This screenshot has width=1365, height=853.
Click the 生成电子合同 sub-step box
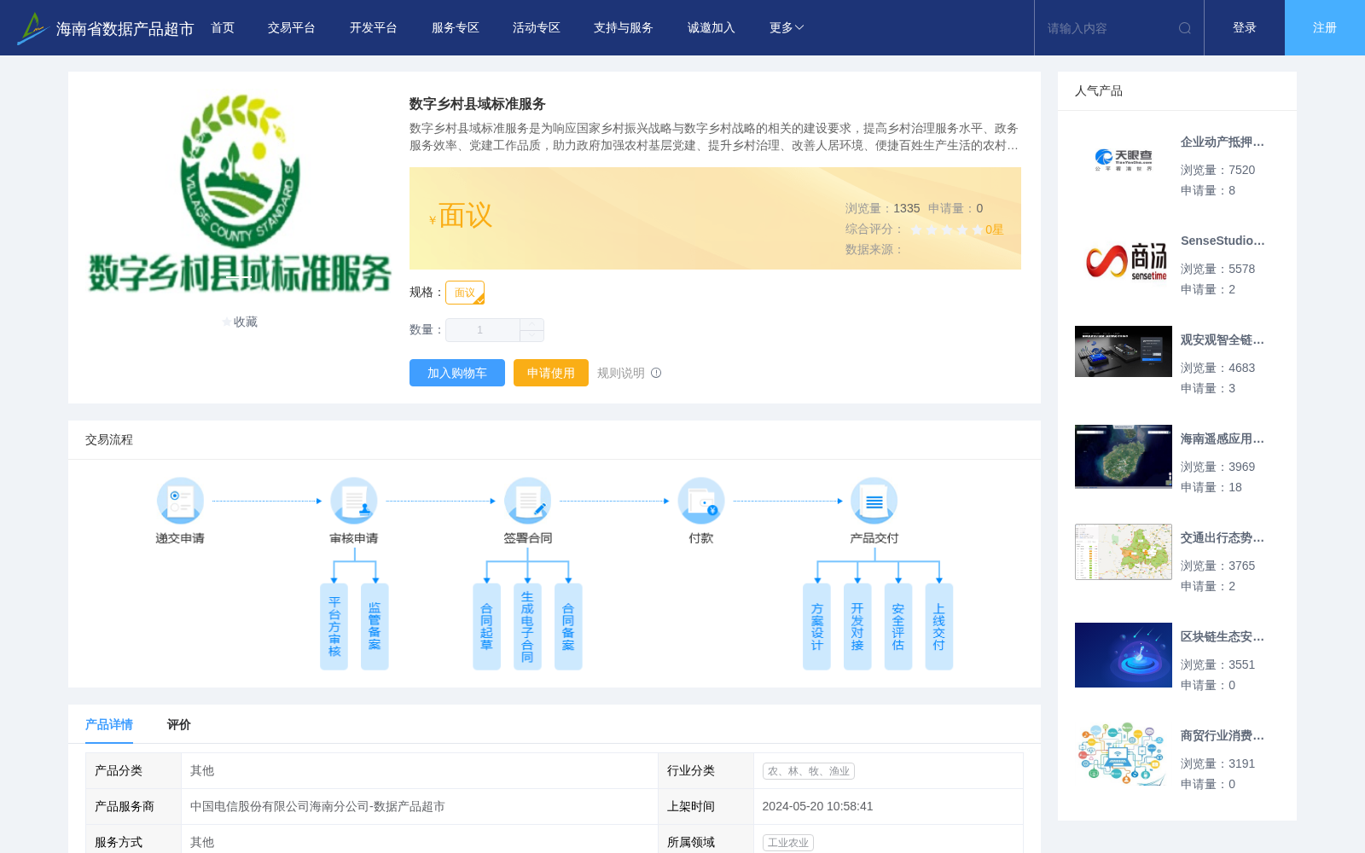tap(527, 627)
